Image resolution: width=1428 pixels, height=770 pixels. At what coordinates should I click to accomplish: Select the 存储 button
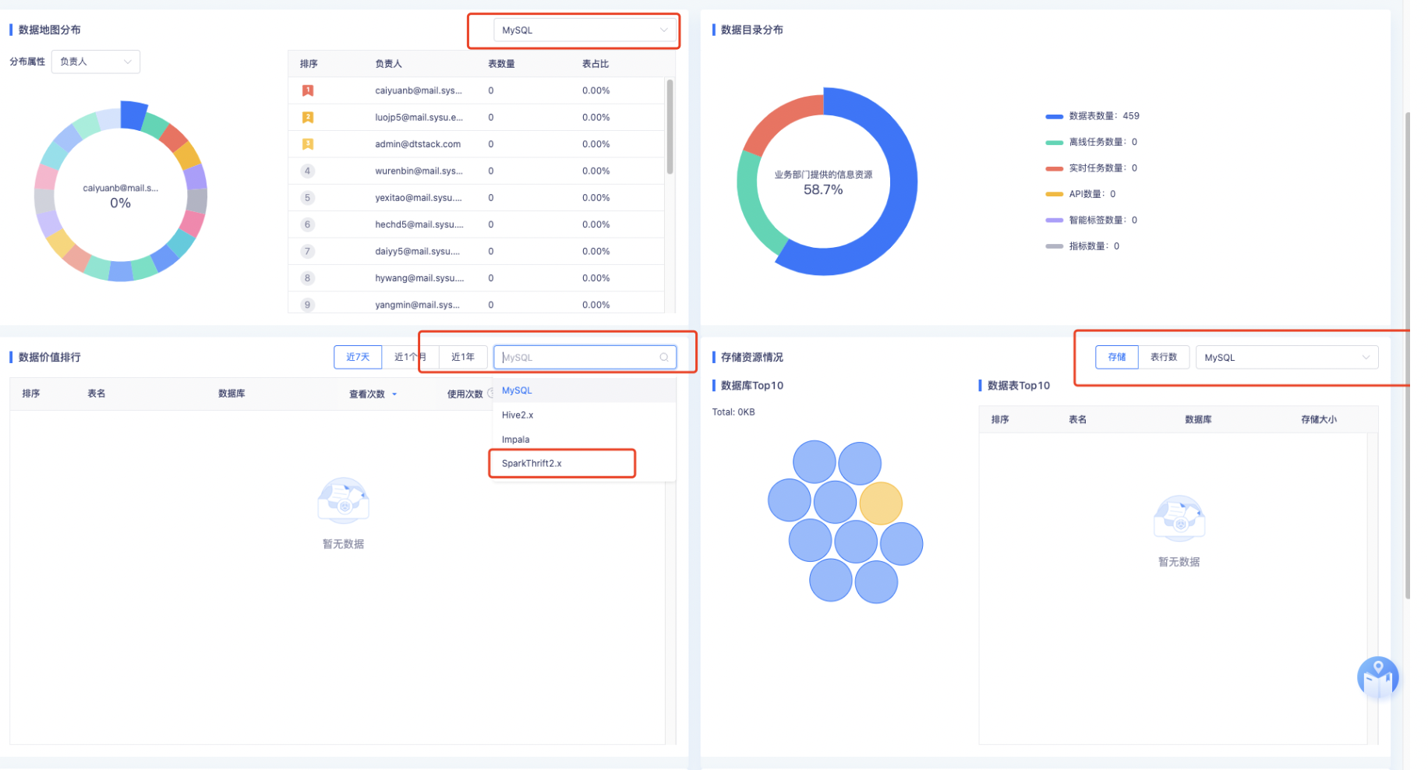[x=1117, y=357]
